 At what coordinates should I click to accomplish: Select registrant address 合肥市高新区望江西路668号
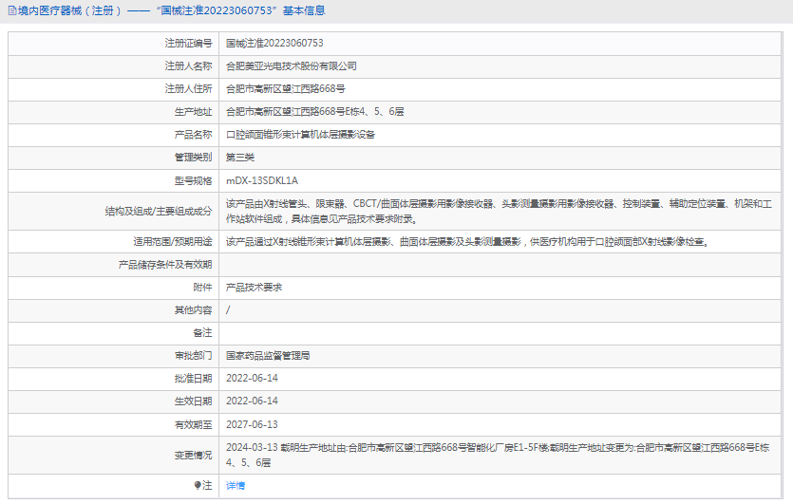tap(285, 89)
